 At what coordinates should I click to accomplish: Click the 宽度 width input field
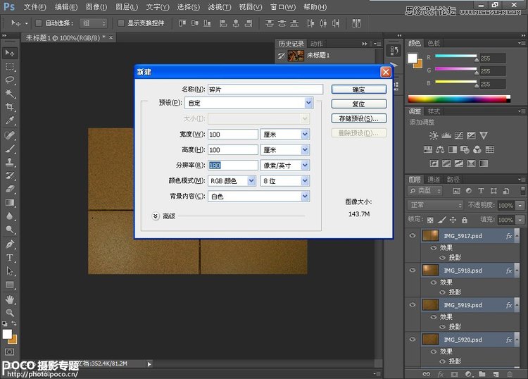click(233, 135)
